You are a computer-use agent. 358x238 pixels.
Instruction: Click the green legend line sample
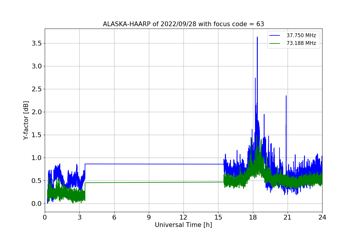[x=275, y=43]
